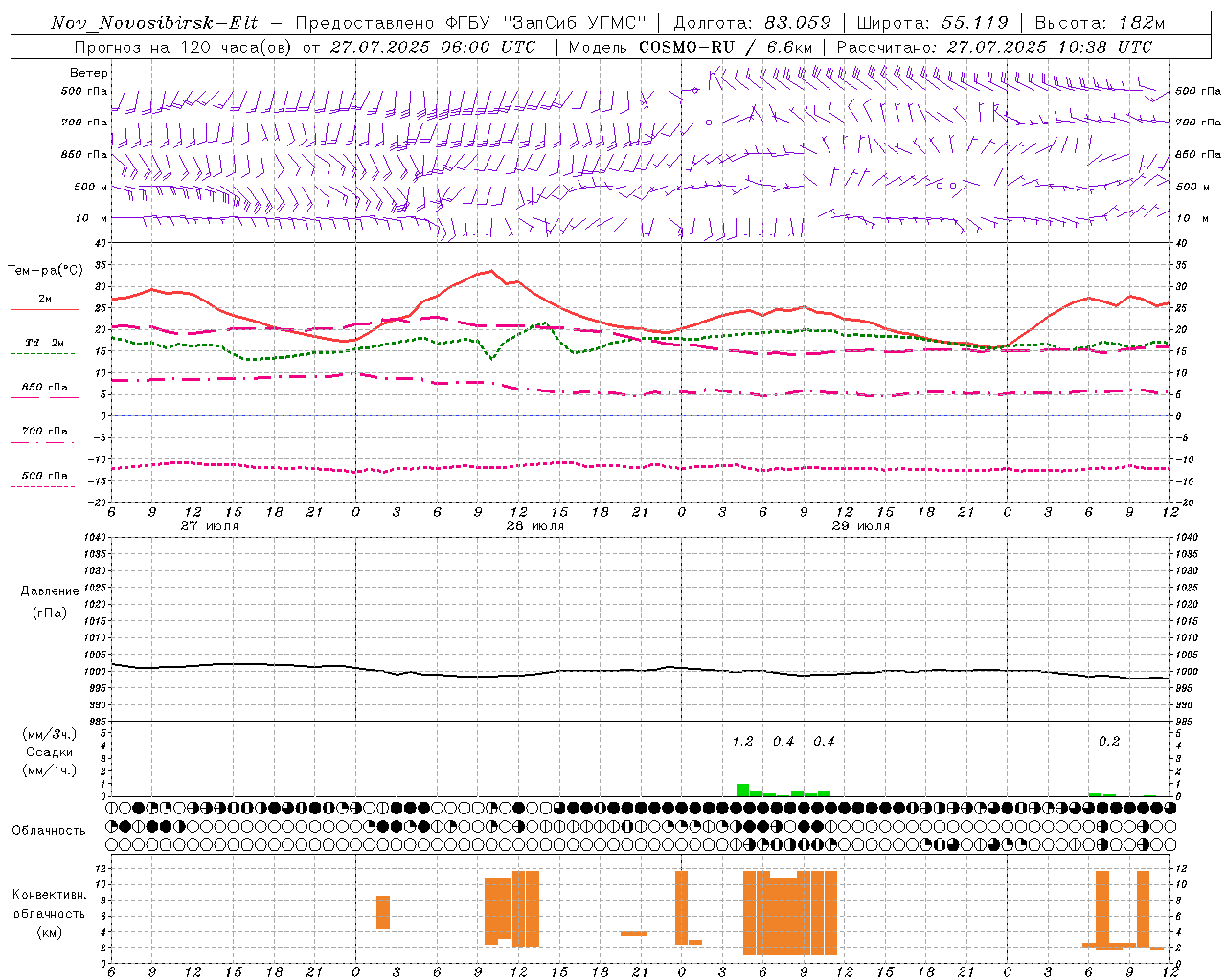Click the 'Давление' pressure label
Screen dimensions: 1226x980
[50, 591]
